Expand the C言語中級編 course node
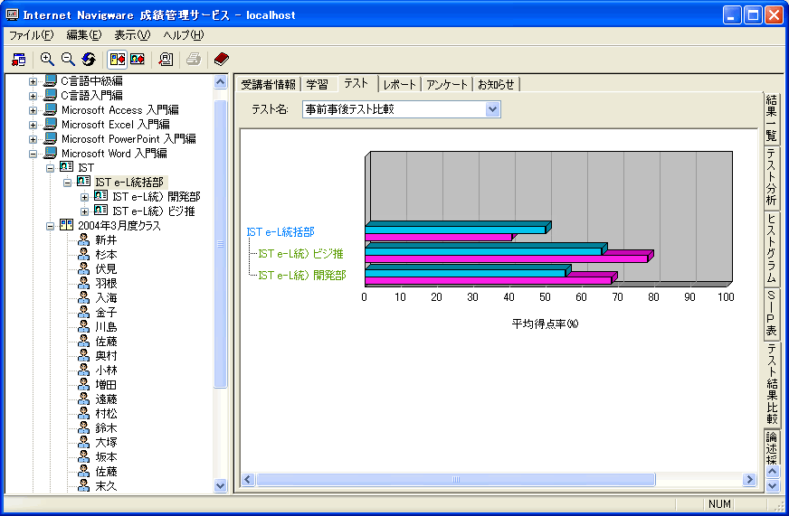 33,81
